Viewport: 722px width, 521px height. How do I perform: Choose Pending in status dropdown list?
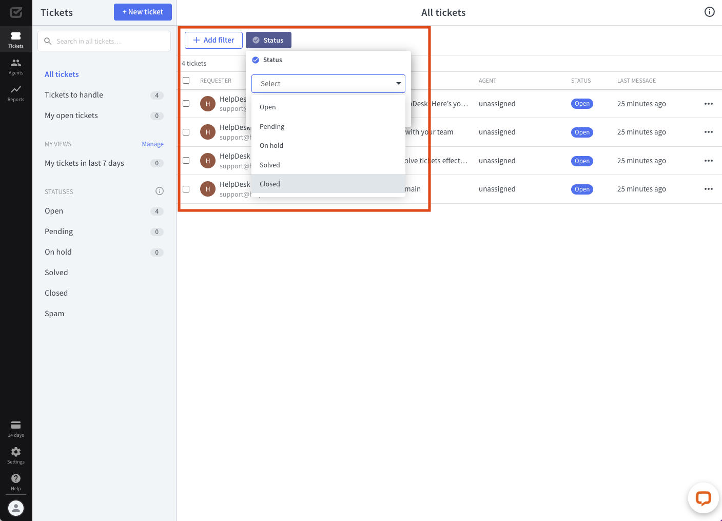328,126
